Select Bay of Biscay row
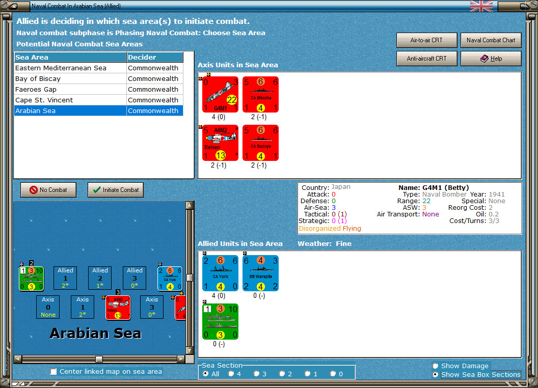 tap(98, 78)
